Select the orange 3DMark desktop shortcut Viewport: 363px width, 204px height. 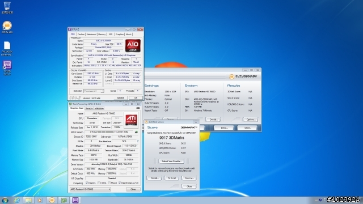click(7, 27)
